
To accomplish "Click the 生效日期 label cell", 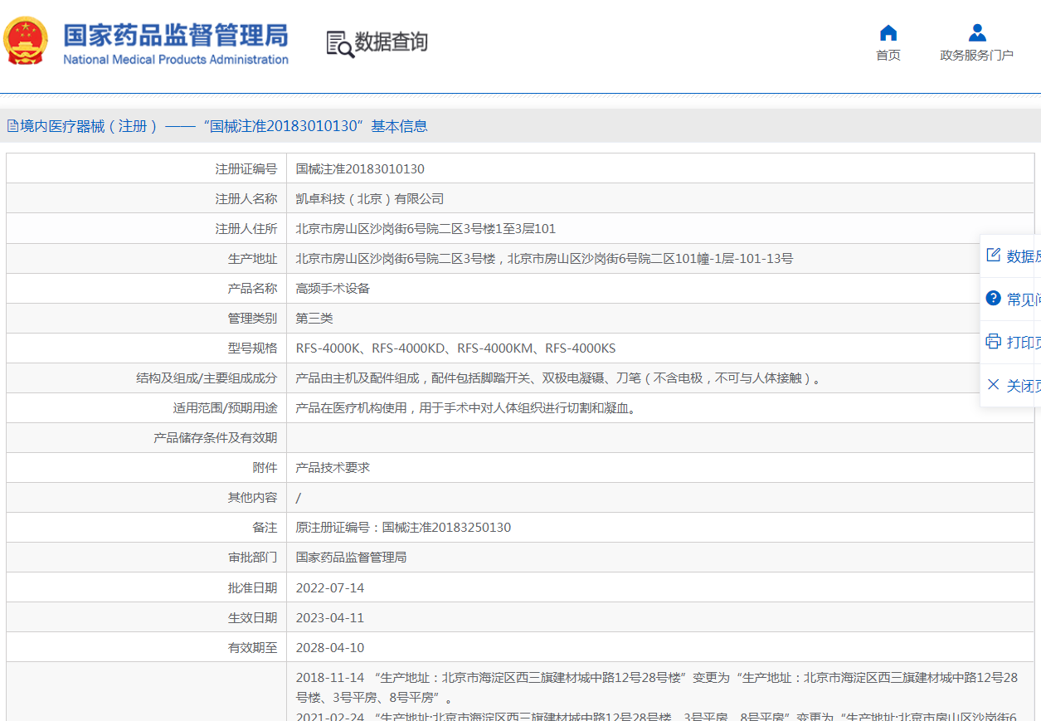I will pos(147,617).
